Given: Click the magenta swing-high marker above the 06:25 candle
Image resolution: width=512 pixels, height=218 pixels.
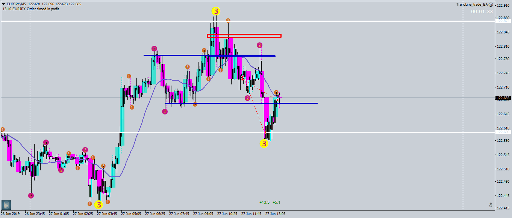Looking at the screenshot, I should (x=155, y=48).
